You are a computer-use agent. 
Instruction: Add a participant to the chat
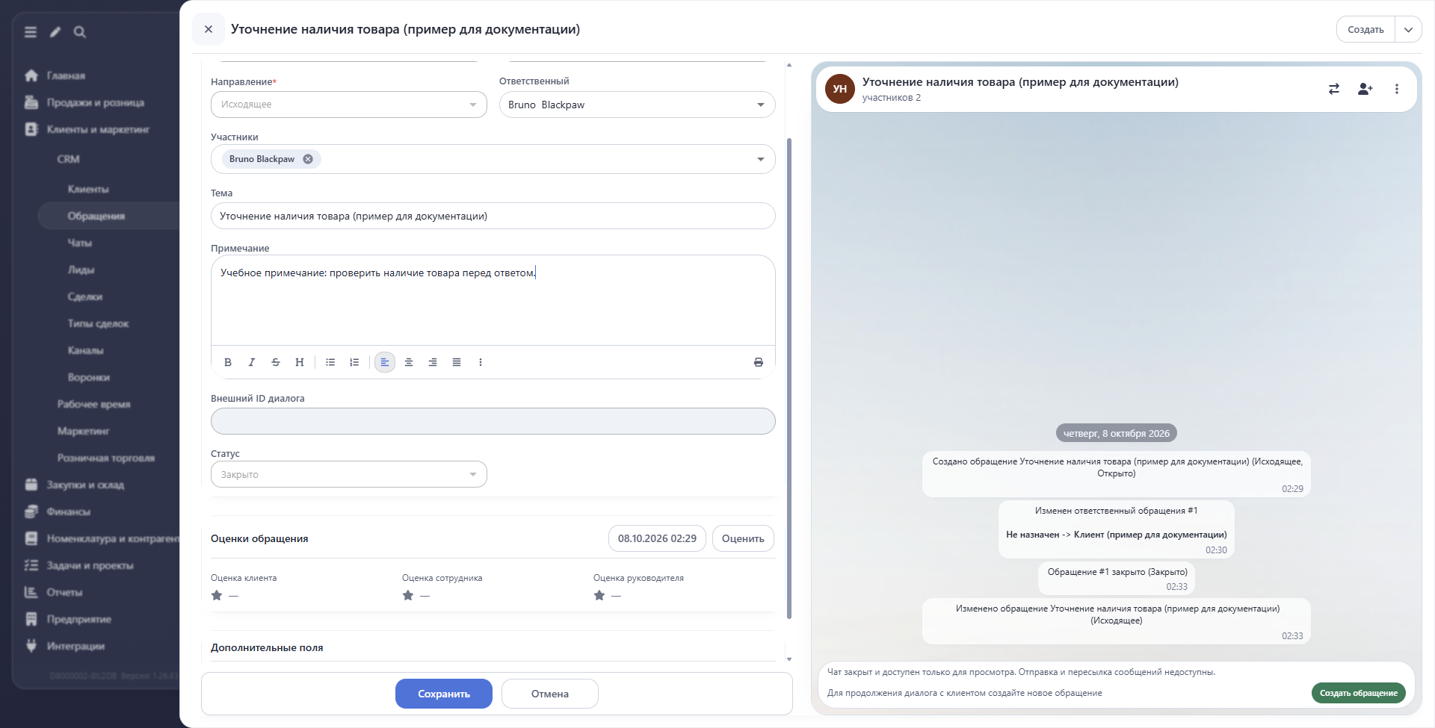tap(1365, 89)
